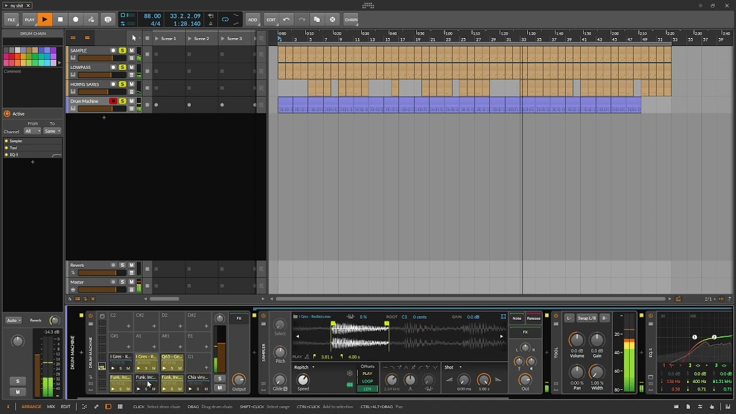The height and width of the screenshot is (414, 736).
Task: Switch to the ARRANGE view tab
Action: click(x=31, y=407)
